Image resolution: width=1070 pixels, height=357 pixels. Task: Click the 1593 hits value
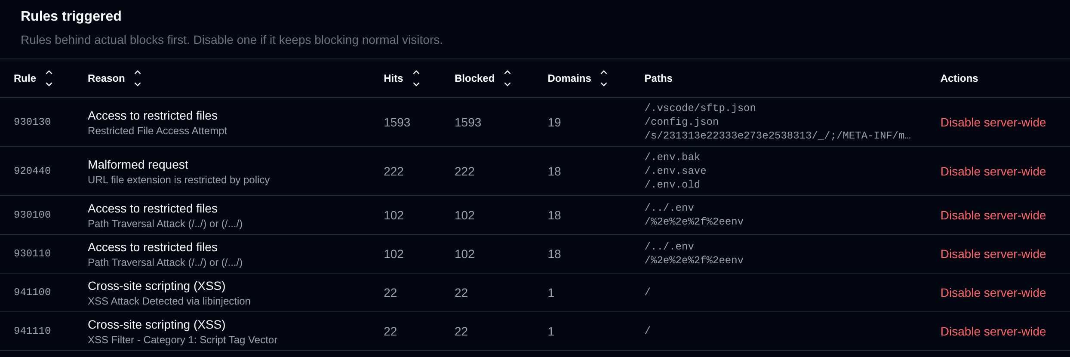click(x=397, y=123)
